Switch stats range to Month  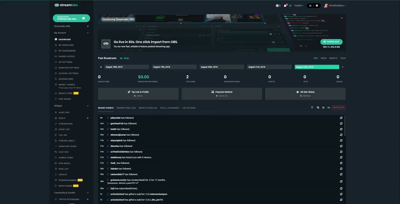pos(333,58)
